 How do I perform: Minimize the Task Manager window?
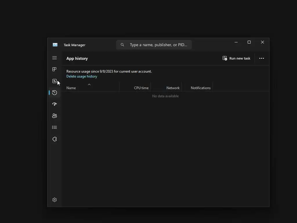click(236, 42)
